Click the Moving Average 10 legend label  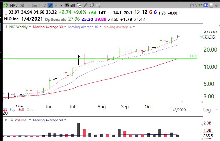click(x=83, y=27)
